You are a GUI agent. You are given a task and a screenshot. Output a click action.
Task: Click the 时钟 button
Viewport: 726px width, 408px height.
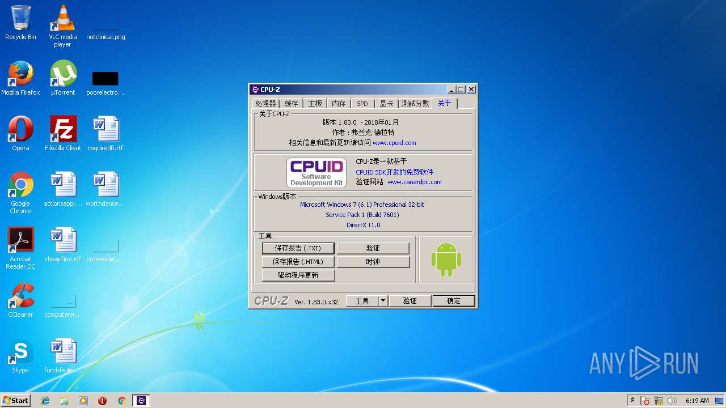373,262
